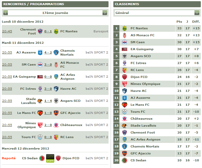This screenshot has height=168, width=202.
Task: Click the GFC Ajaccio crest in standings
Action: pyautogui.click(x=125, y=153)
